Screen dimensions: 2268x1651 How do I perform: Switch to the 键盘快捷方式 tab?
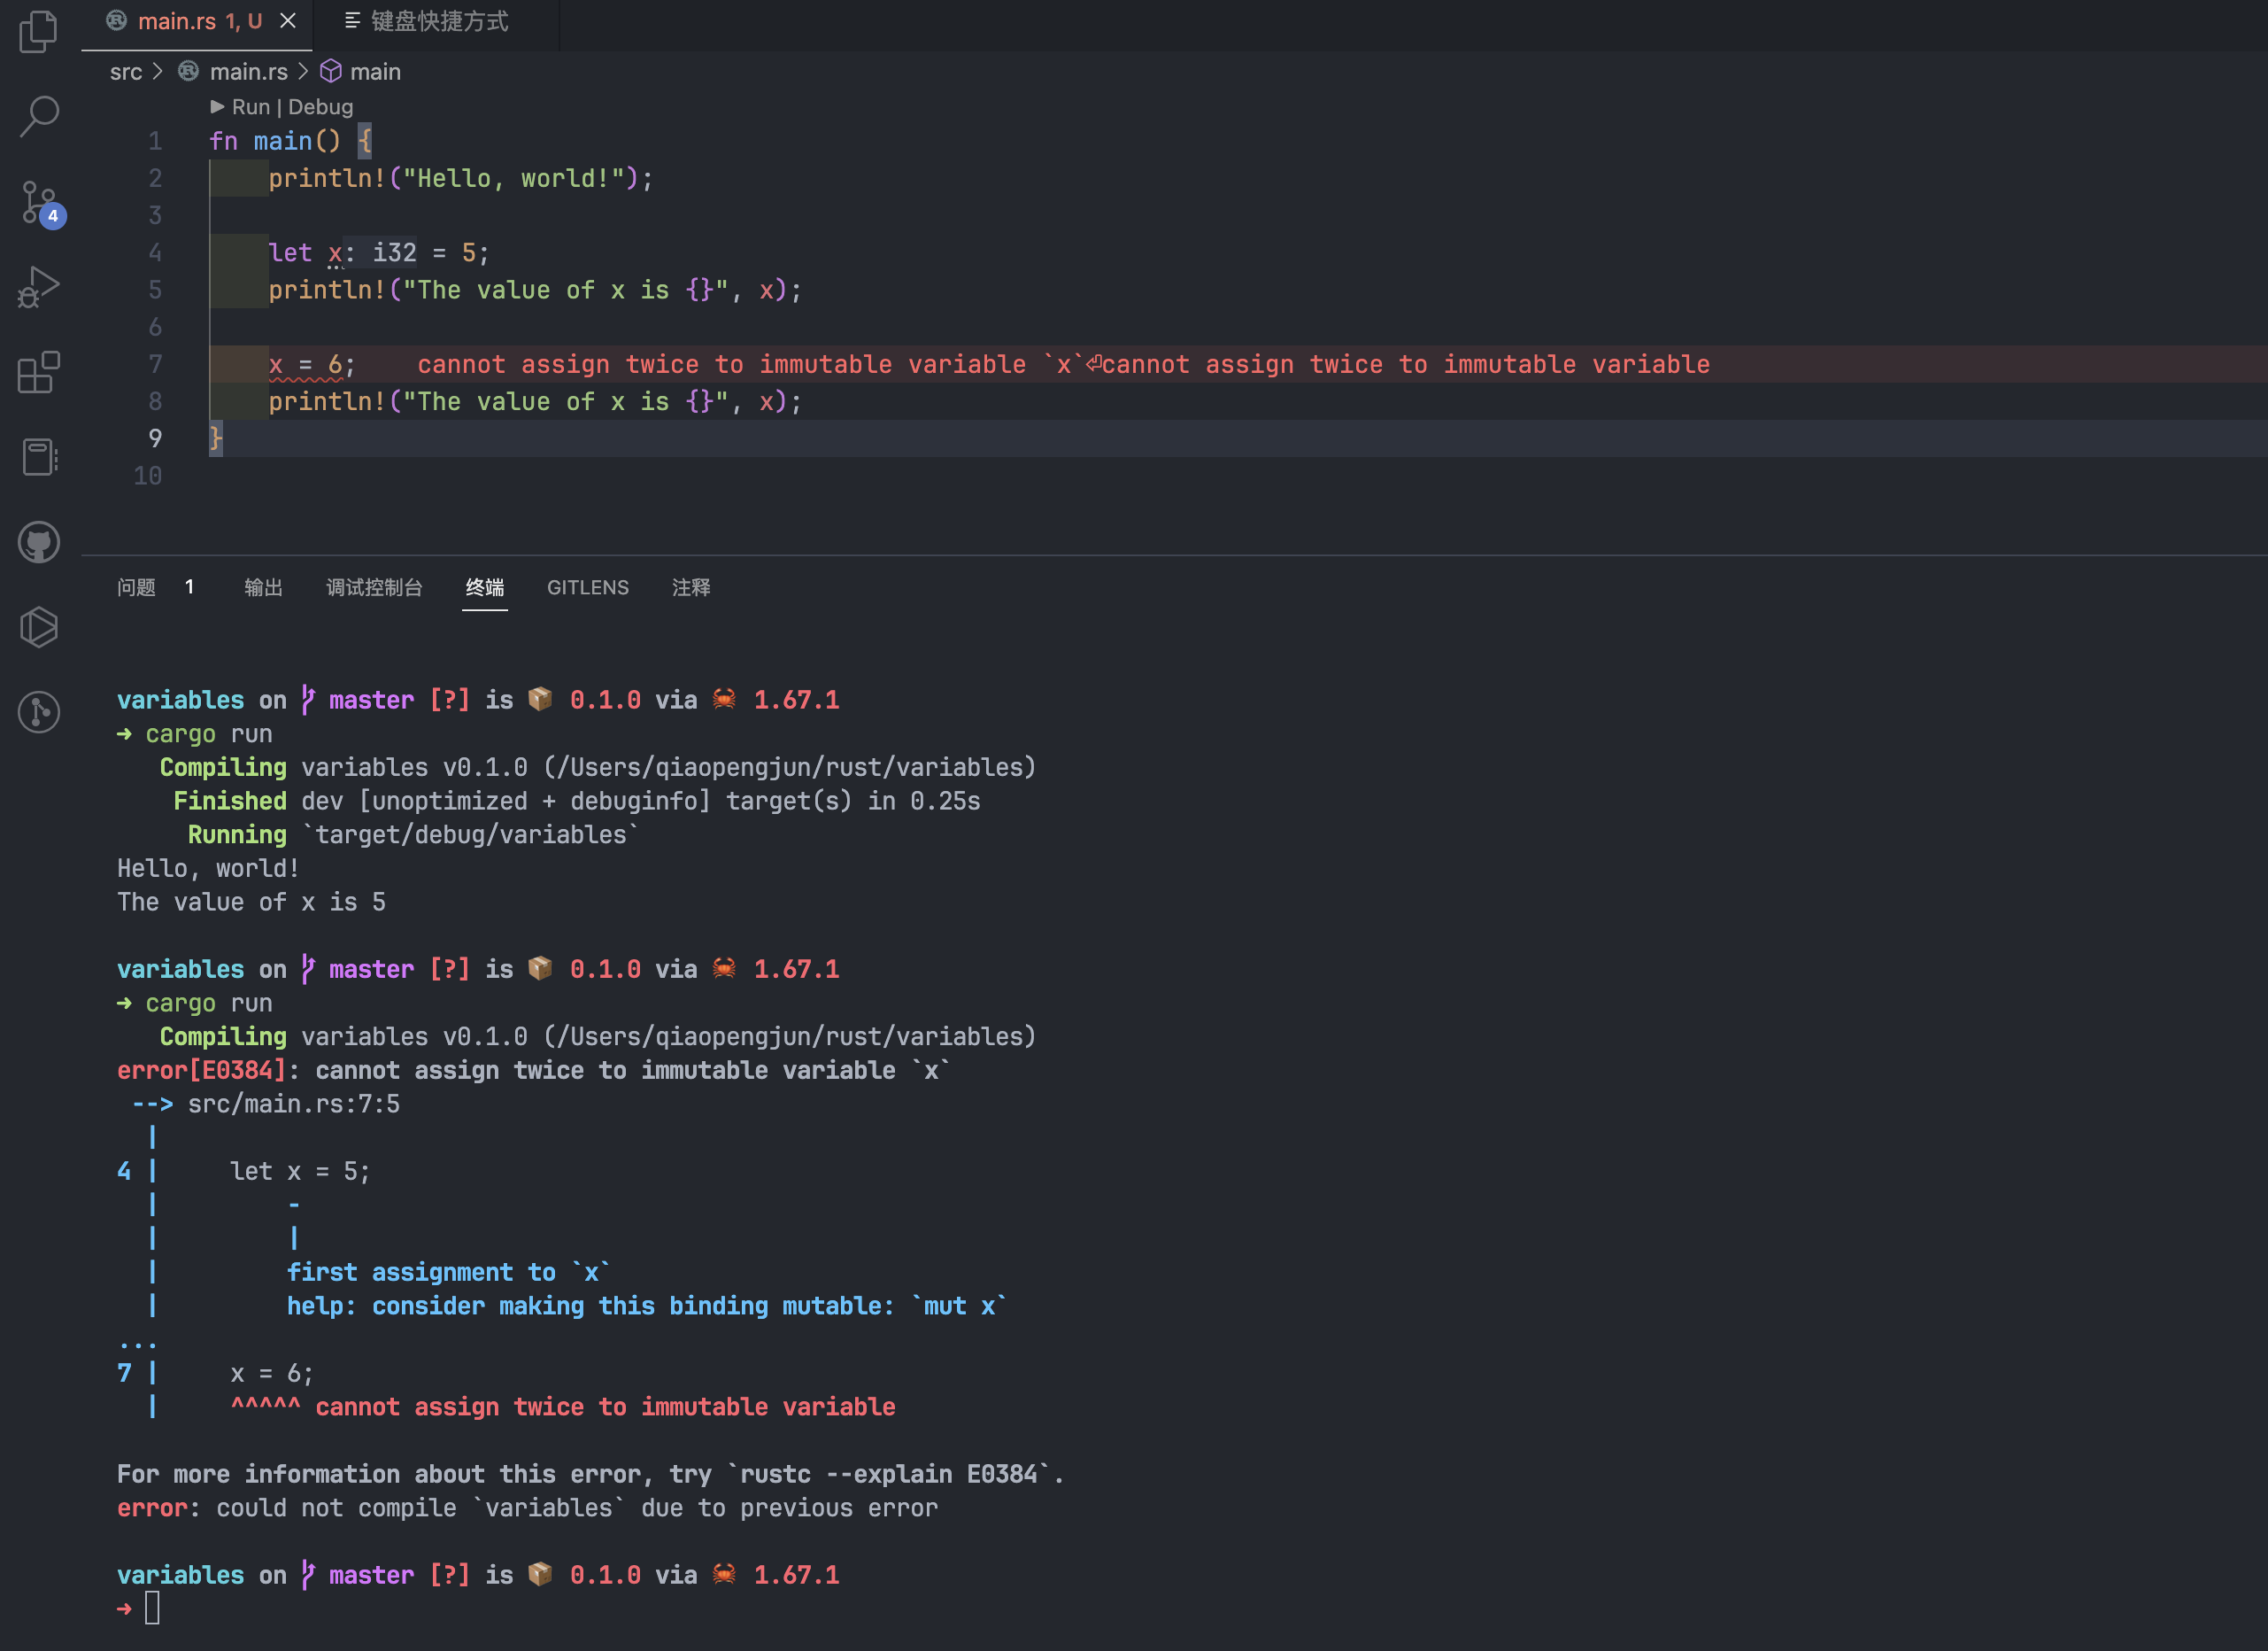(438, 21)
